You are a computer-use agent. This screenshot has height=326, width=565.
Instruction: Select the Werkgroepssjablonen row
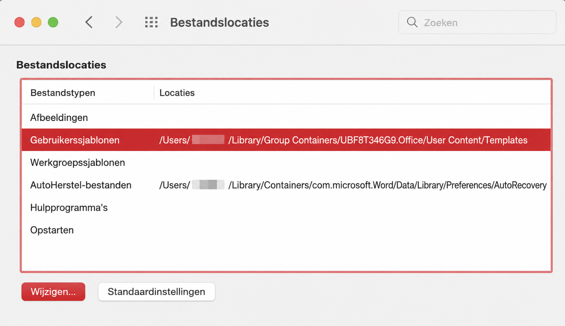(x=286, y=162)
